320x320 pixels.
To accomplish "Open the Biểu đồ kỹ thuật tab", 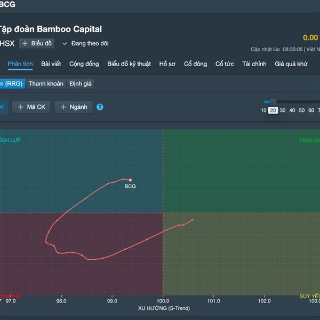I will pos(129,64).
